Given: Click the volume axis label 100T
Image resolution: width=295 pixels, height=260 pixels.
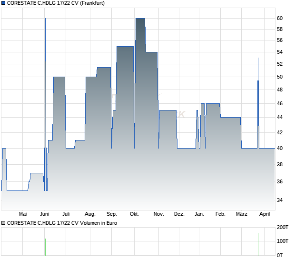Looking at the screenshot, I should coord(283,241).
